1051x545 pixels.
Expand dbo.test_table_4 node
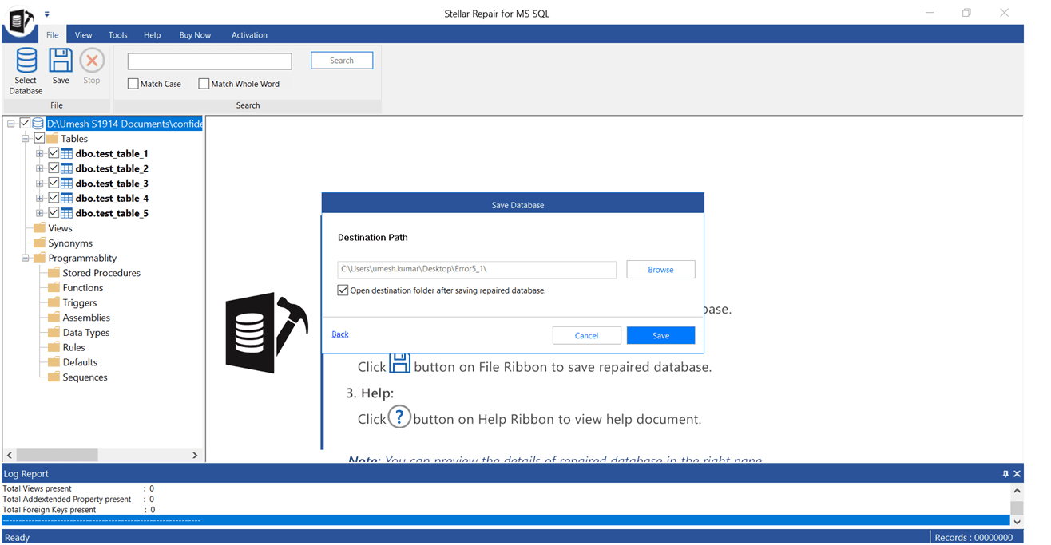point(40,198)
